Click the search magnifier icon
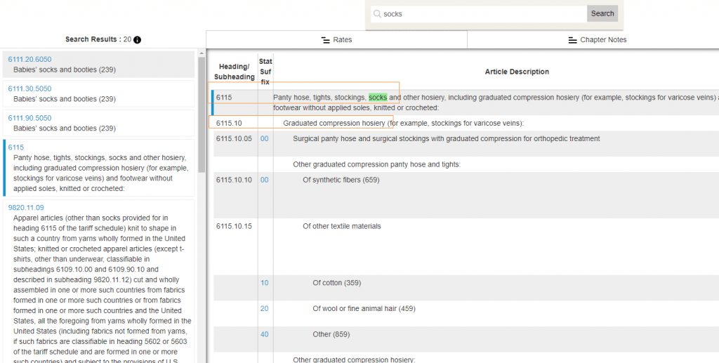 point(377,14)
